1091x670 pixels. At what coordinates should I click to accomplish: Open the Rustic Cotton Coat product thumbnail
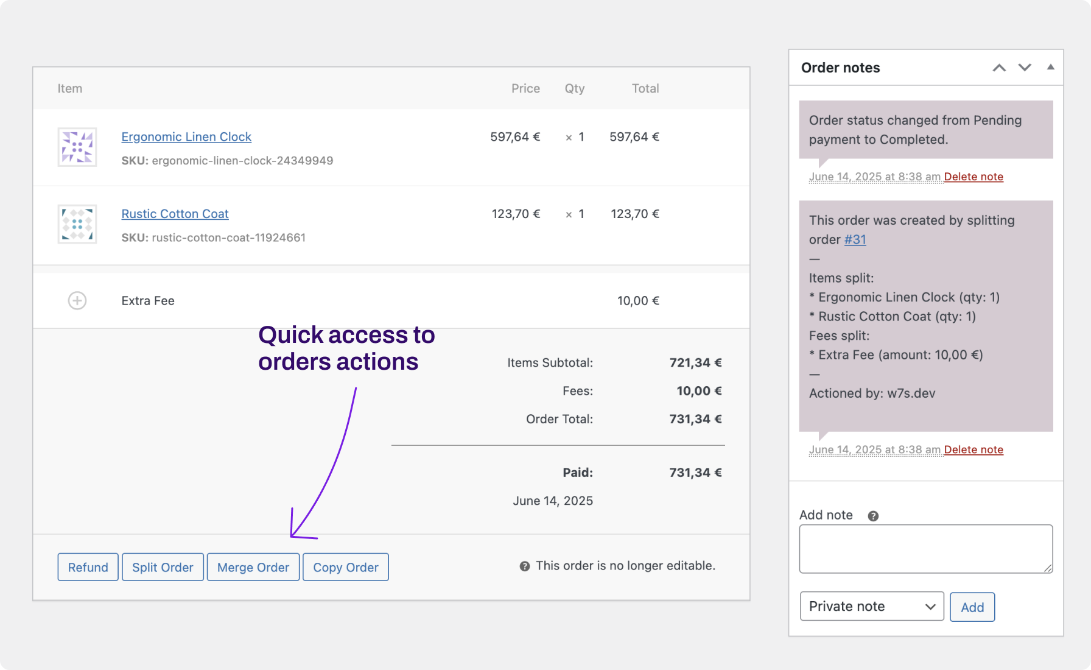click(77, 224)
